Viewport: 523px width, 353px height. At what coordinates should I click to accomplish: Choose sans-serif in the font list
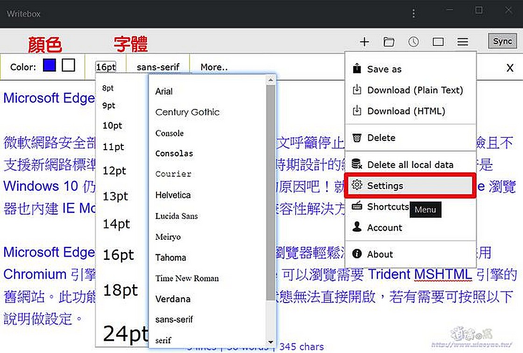(x=174, y=320)
